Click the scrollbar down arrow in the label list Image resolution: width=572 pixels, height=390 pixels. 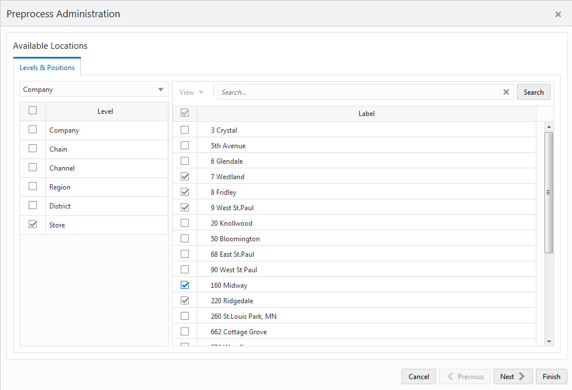point(549,342)
